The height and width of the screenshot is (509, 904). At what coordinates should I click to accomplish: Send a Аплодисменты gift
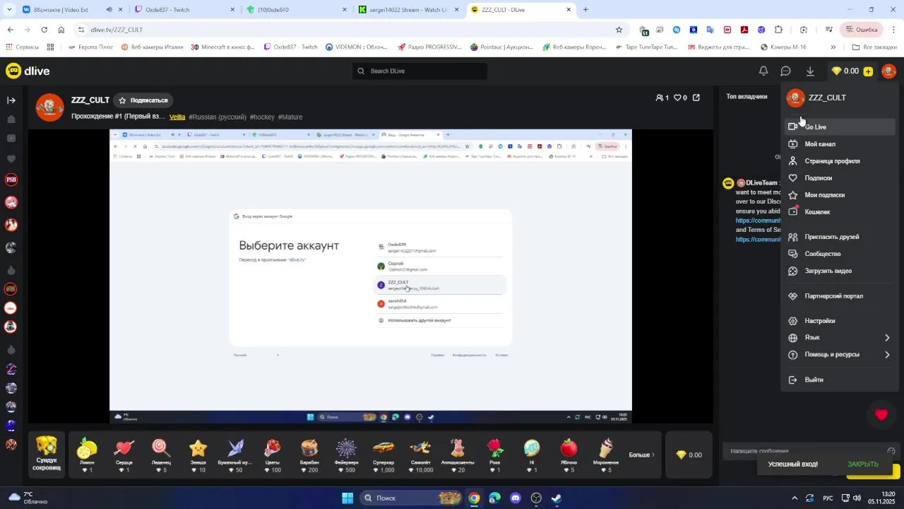pyautogui.click(x=458, y=455)
